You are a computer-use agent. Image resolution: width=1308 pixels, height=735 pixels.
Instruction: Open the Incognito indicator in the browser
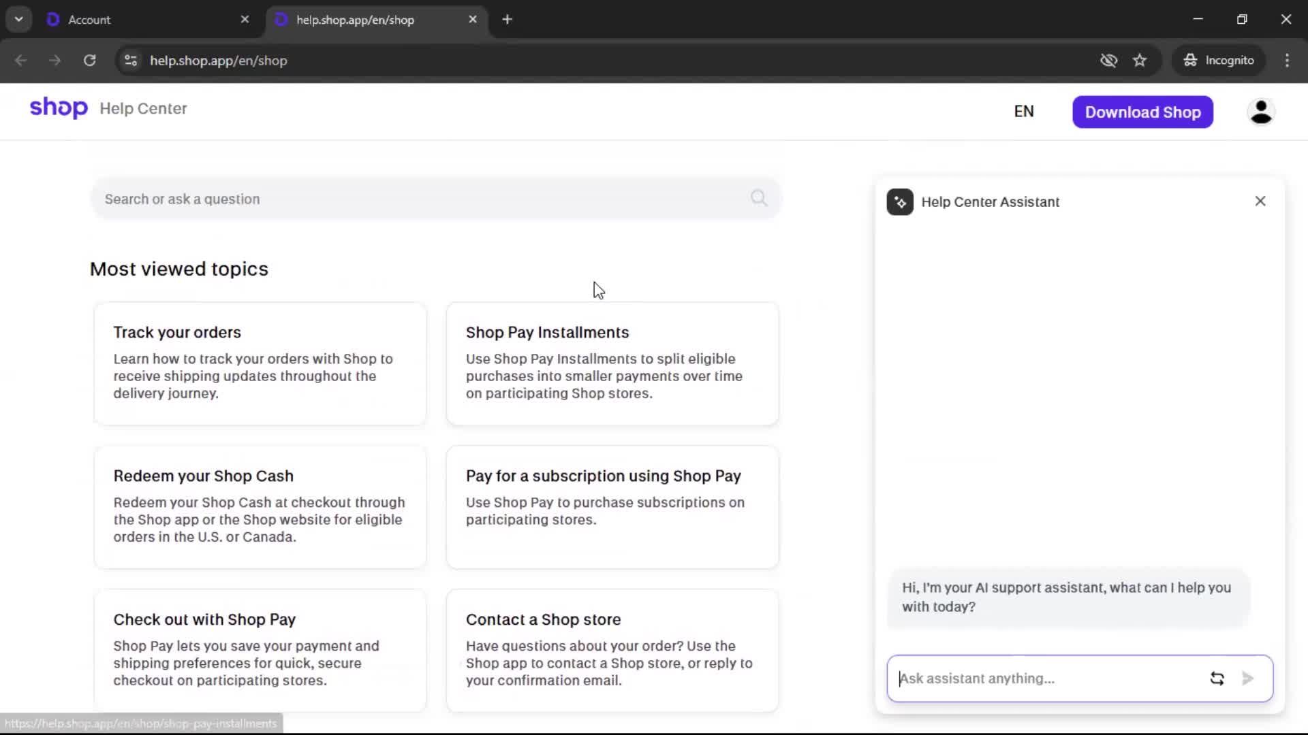click(x=1219, y=60)
